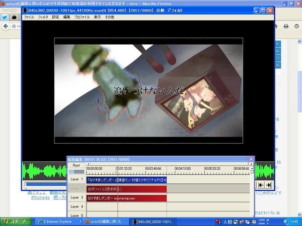
Task: Click Firefox print icon
Action: tap(286, 26)
